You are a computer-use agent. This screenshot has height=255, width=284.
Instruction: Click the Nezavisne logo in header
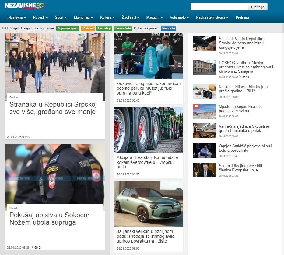click(x=25, y=5)
